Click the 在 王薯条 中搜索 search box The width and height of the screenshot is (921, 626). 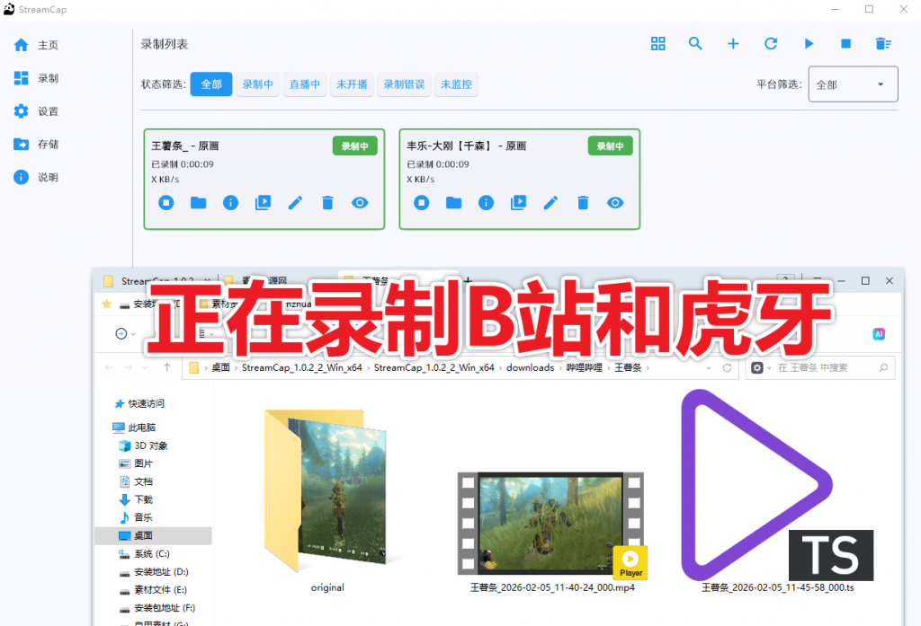(819, 368)
